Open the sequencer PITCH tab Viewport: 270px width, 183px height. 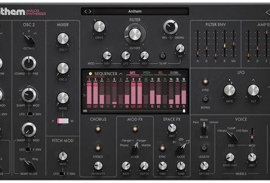click(x=146, y=73)
